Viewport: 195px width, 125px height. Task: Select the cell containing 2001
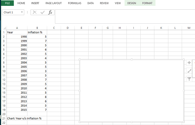tap(17, 50)
